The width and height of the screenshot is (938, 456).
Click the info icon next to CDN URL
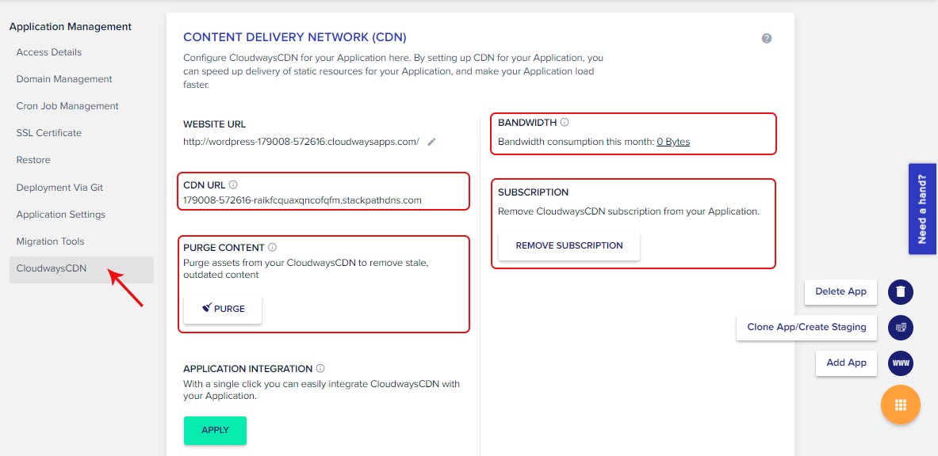pyautogui.click(x=233, y=183)
